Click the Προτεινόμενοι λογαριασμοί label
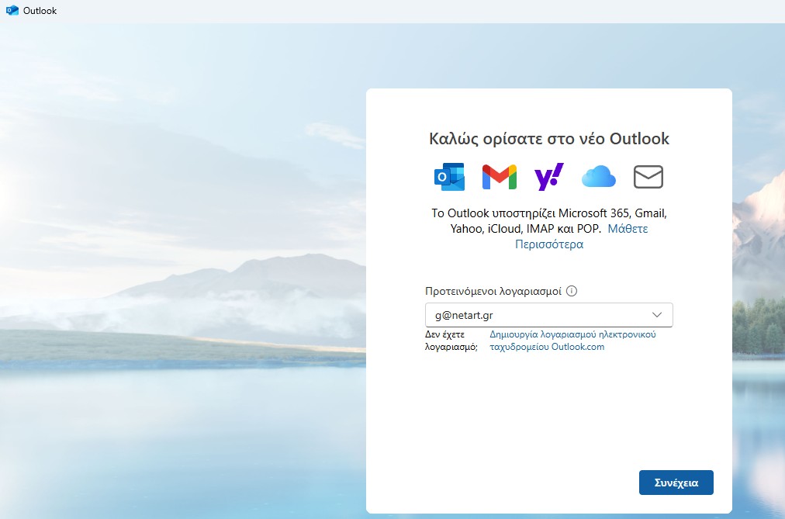 493,291
